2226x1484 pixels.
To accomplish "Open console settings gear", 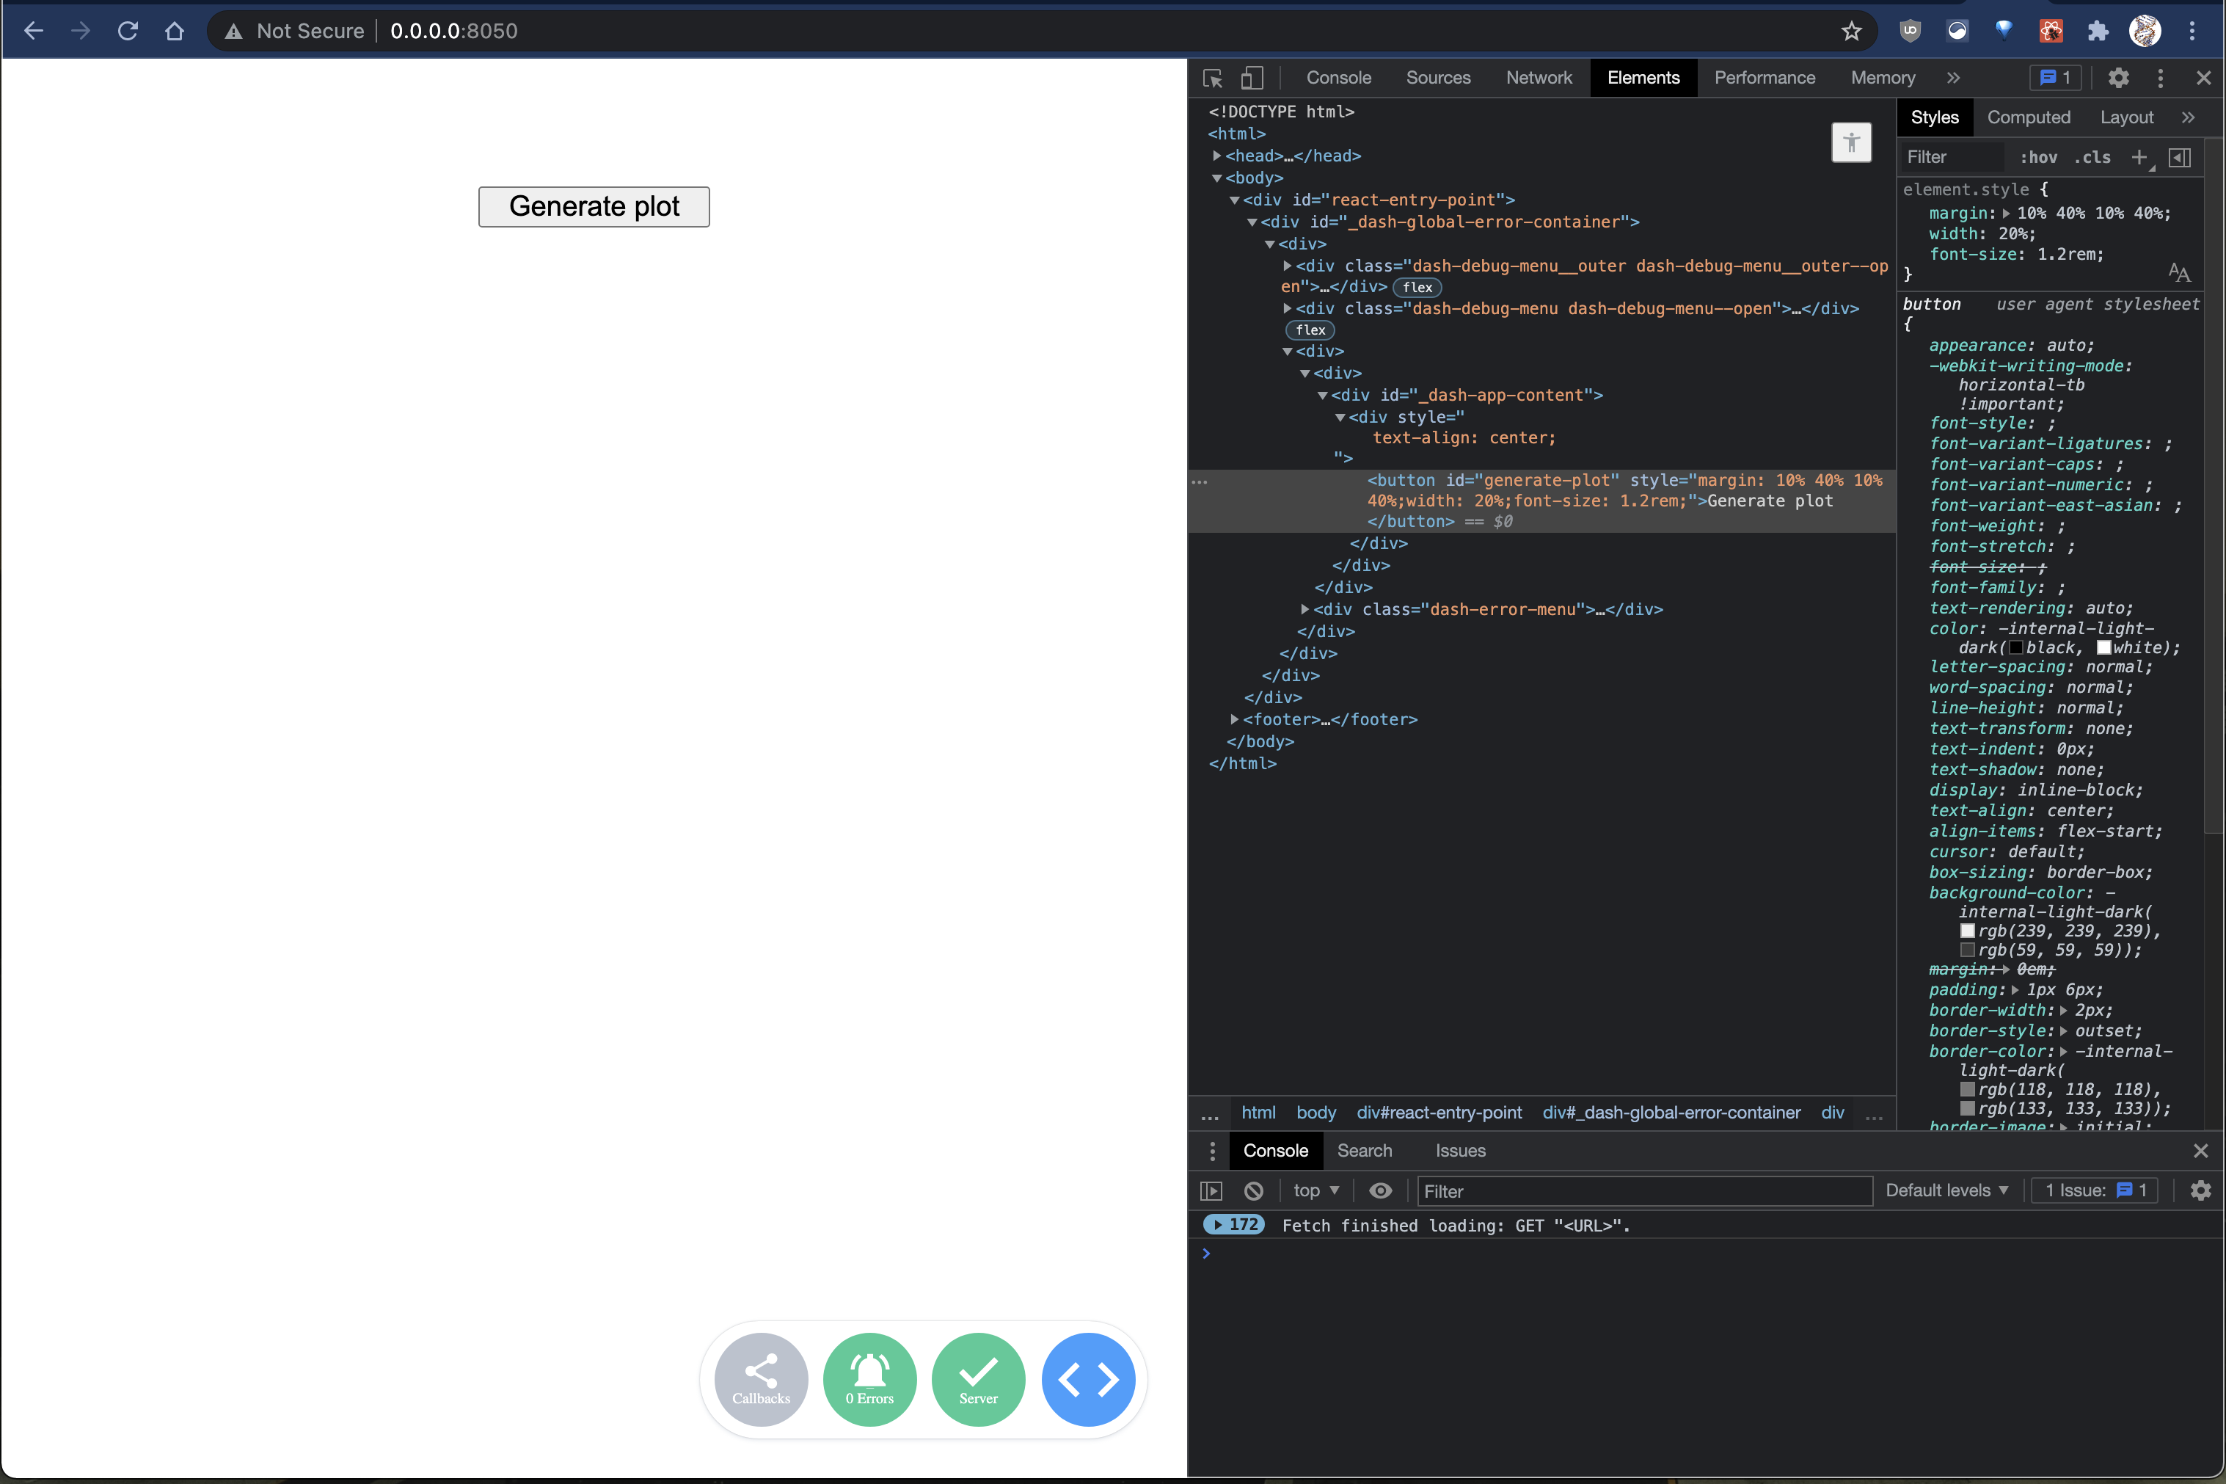I will [x=2200, y=1190].
